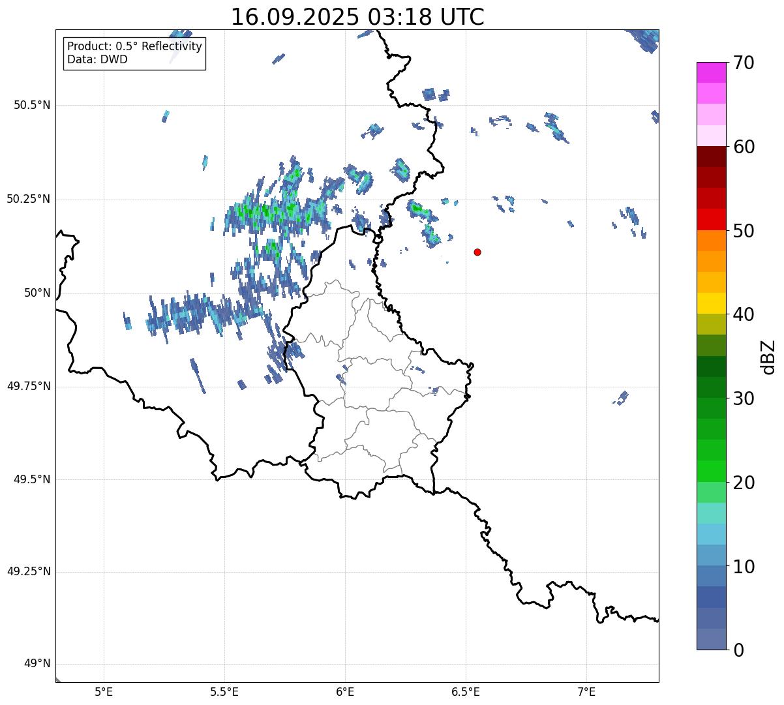Click the latitude label 49.5°N

pos(31,479)
